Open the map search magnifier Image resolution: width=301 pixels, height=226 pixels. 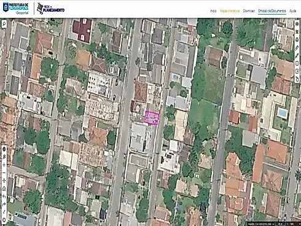click(4, 23)
